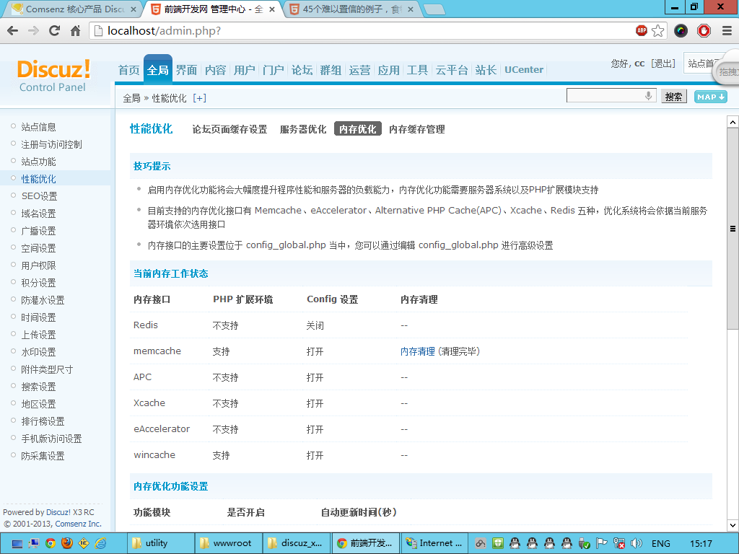Screen dimensions: 739x554
Task: Go back with the browser back arrow
Action: pyautogui.click(x=13, y=31)
